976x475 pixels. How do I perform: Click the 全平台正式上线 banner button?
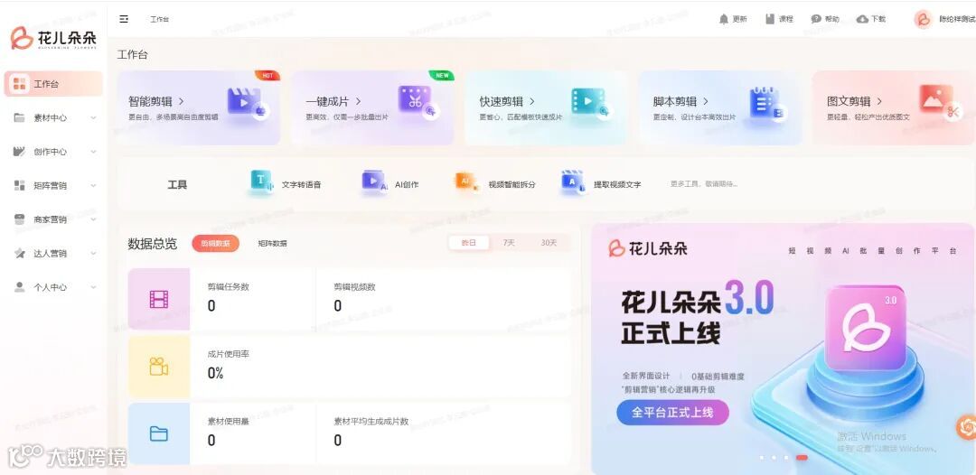click(x=672, y=412)
